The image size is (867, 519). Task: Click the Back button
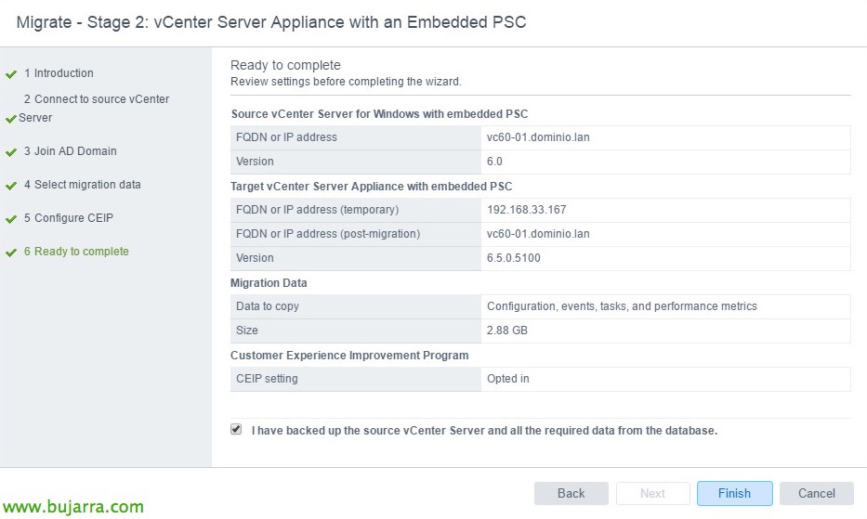pos(571,493)
